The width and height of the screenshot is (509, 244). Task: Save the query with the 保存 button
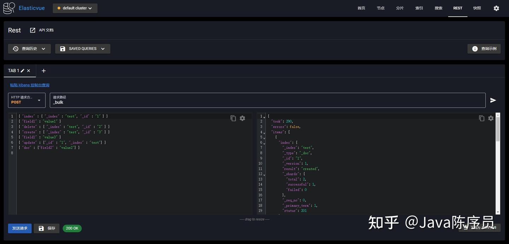[46, 228]
